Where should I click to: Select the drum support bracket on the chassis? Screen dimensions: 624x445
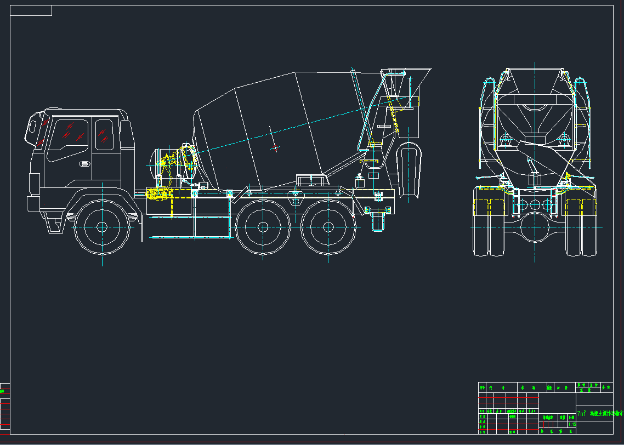(x=310, y=180)
